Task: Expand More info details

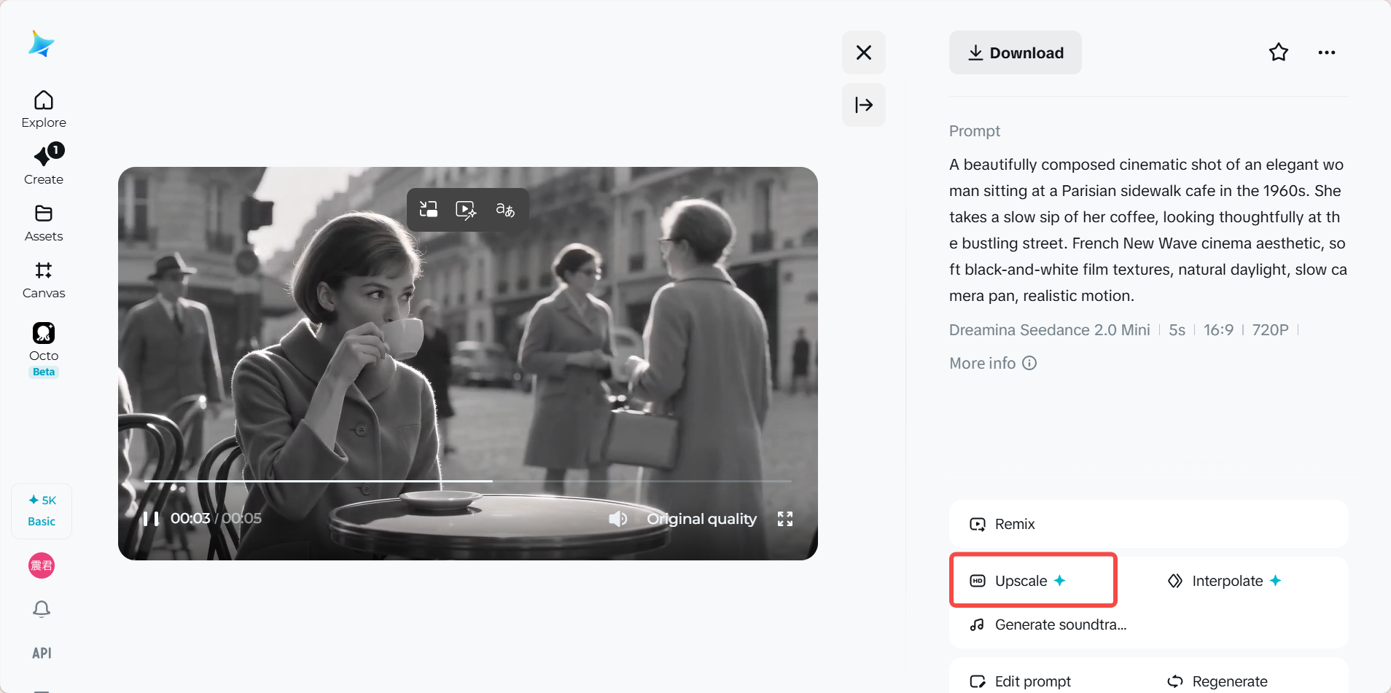Action: click(x=993, y=363)
